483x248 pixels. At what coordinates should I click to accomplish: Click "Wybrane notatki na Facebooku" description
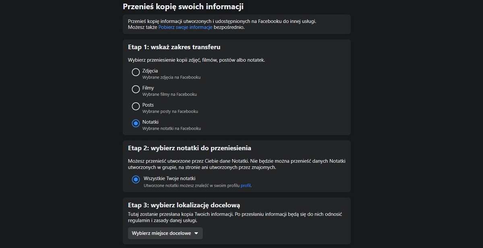coord(172,128)
